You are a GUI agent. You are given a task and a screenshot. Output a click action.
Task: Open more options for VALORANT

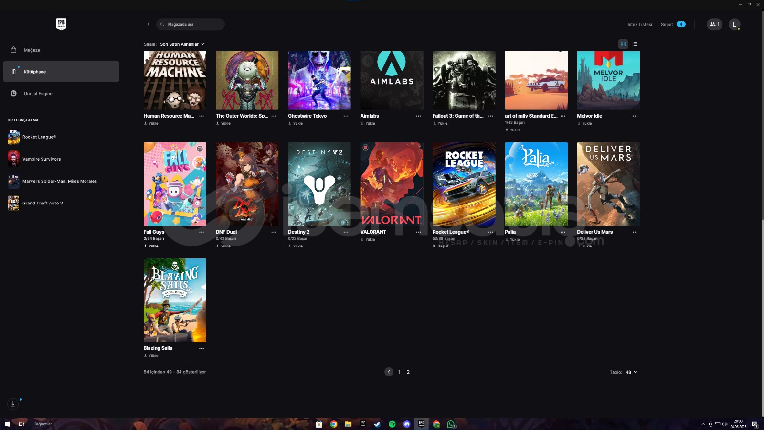pyautogui.click(x=418, y=232)
